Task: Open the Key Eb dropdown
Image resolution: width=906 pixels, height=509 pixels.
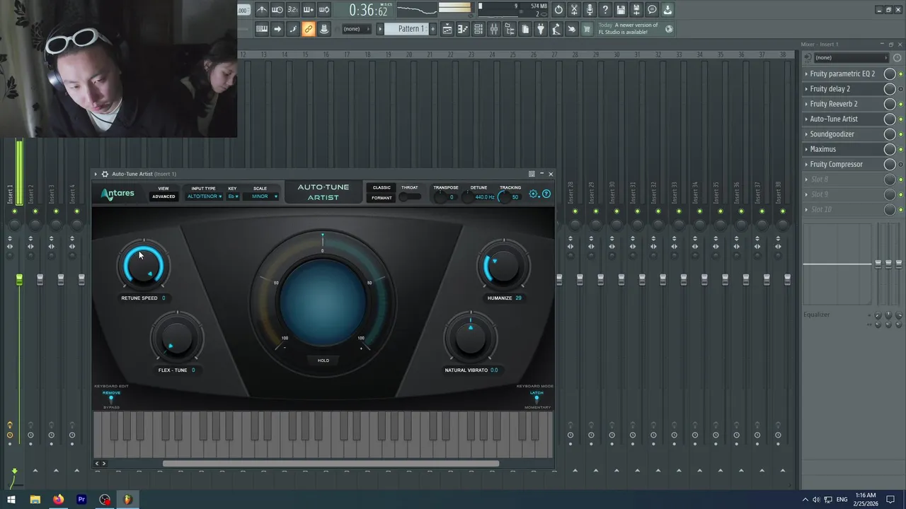Action: pyautogui.click(x=233, y=197)
